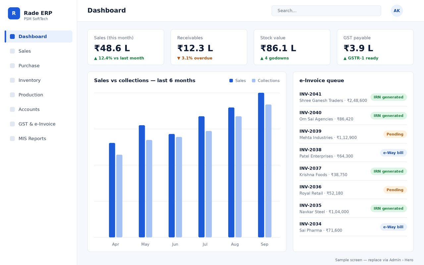Click the GST & e-Invoice sidebar icon

point(12,124)
